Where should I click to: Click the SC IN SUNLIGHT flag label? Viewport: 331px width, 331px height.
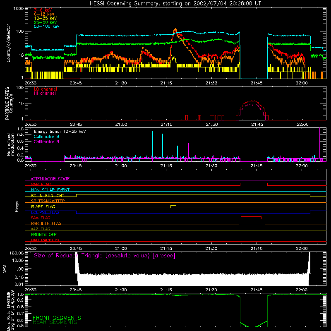48,195
